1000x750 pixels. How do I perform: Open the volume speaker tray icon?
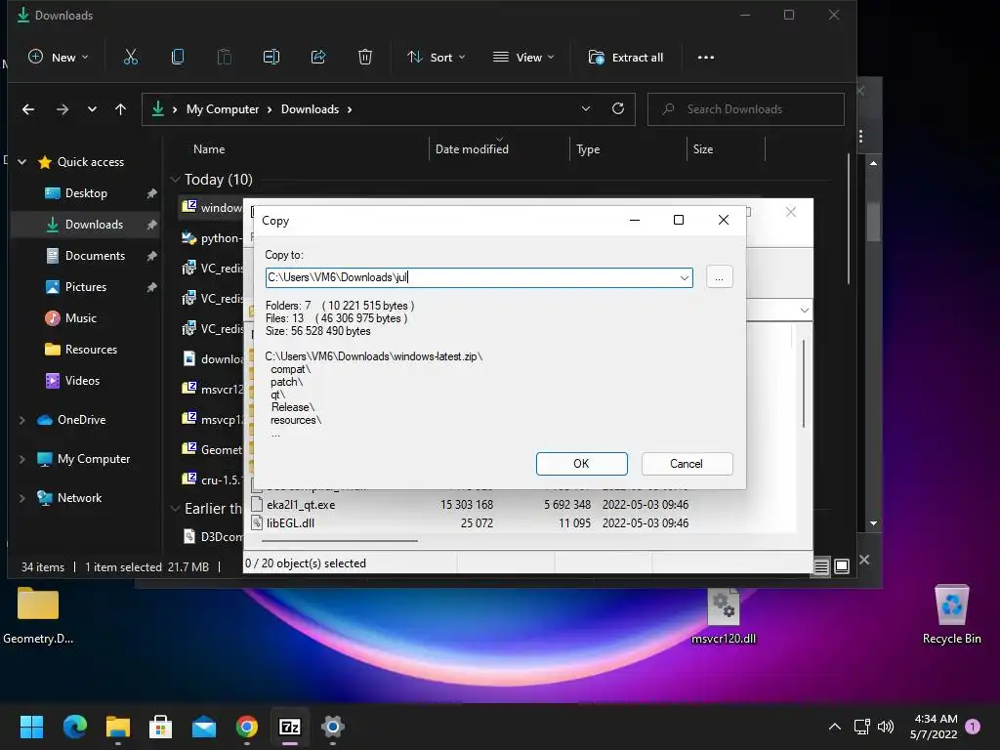pyautogui.click(x=886, y=727)
